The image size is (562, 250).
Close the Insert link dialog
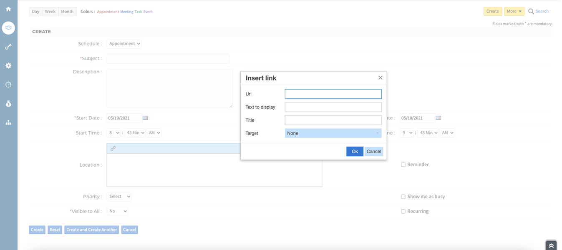[380, 78]
